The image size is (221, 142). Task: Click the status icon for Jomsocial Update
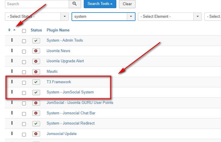click(36, 134)
